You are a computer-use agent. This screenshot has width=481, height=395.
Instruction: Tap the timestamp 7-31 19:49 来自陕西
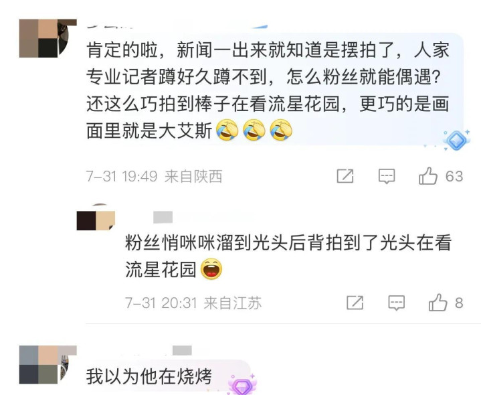[154, 176]
